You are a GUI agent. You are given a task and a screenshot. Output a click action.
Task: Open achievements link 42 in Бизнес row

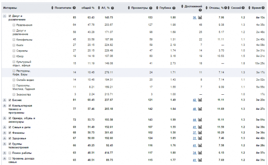click(x=194, y=100)
